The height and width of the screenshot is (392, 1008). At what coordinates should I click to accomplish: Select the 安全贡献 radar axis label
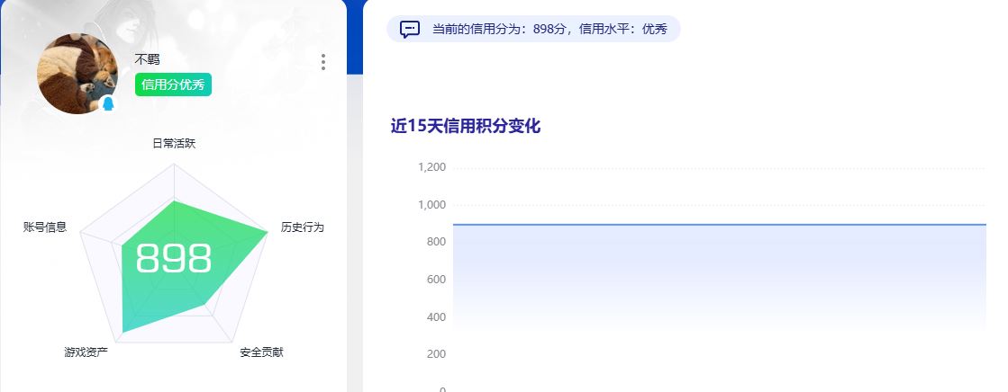pyautogui.click(x=261, y=352)
